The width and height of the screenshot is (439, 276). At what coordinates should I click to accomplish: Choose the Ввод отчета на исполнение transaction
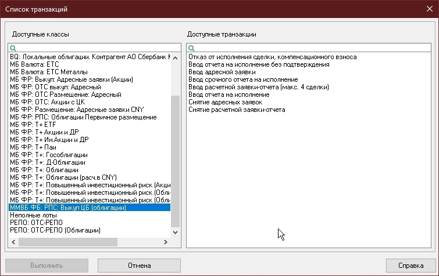(x=229, y=95)
